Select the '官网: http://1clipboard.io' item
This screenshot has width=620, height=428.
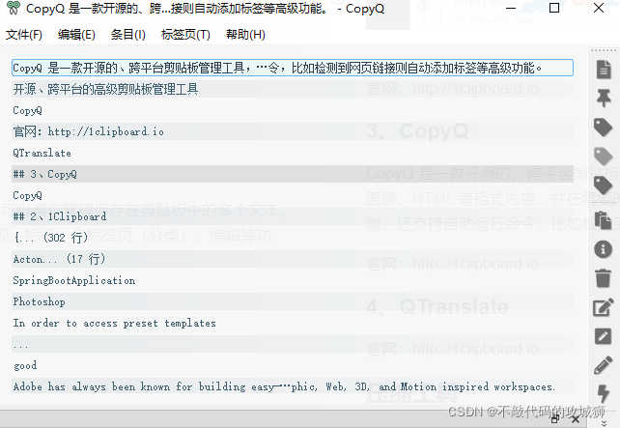point(293,131)
